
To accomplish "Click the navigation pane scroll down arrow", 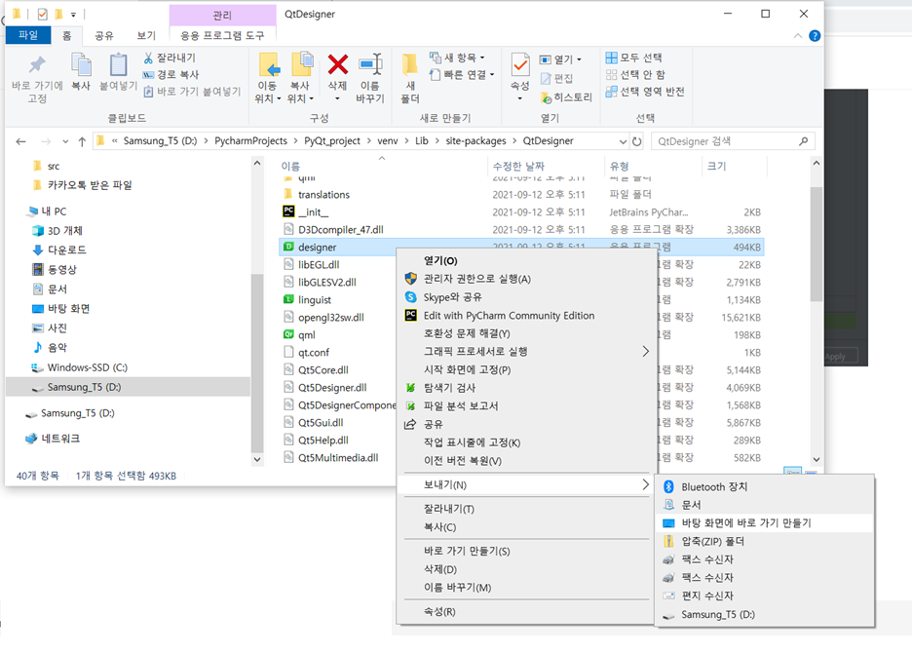I will 257,459.
